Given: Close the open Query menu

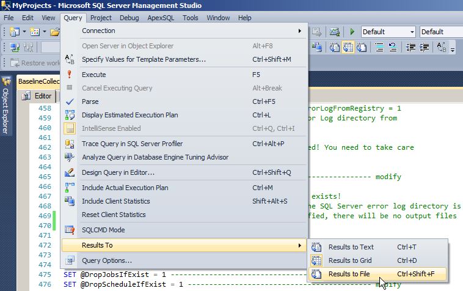Looking at the screenshot, I should click(x=73, y=18).
